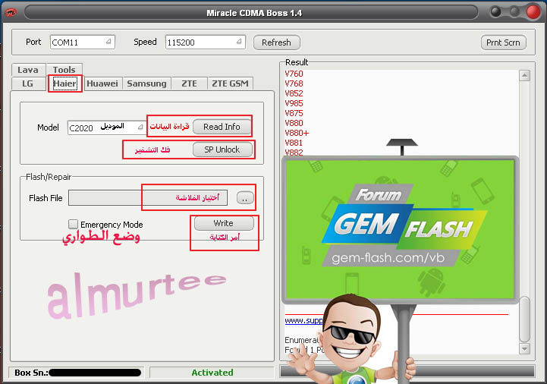The height and width of the screenshot is (384, 547).
Task: Click the red close orb button
Action: tap(533, 12)
